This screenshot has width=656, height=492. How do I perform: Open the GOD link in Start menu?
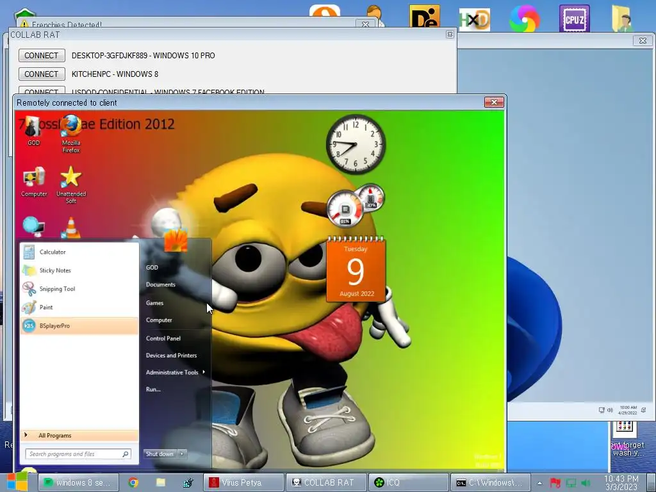pos(152,267)
